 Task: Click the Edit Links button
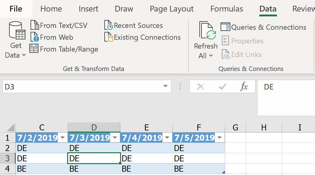pos(241,55)
